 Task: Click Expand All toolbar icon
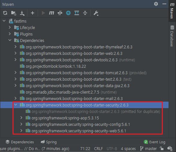point(77,13)
